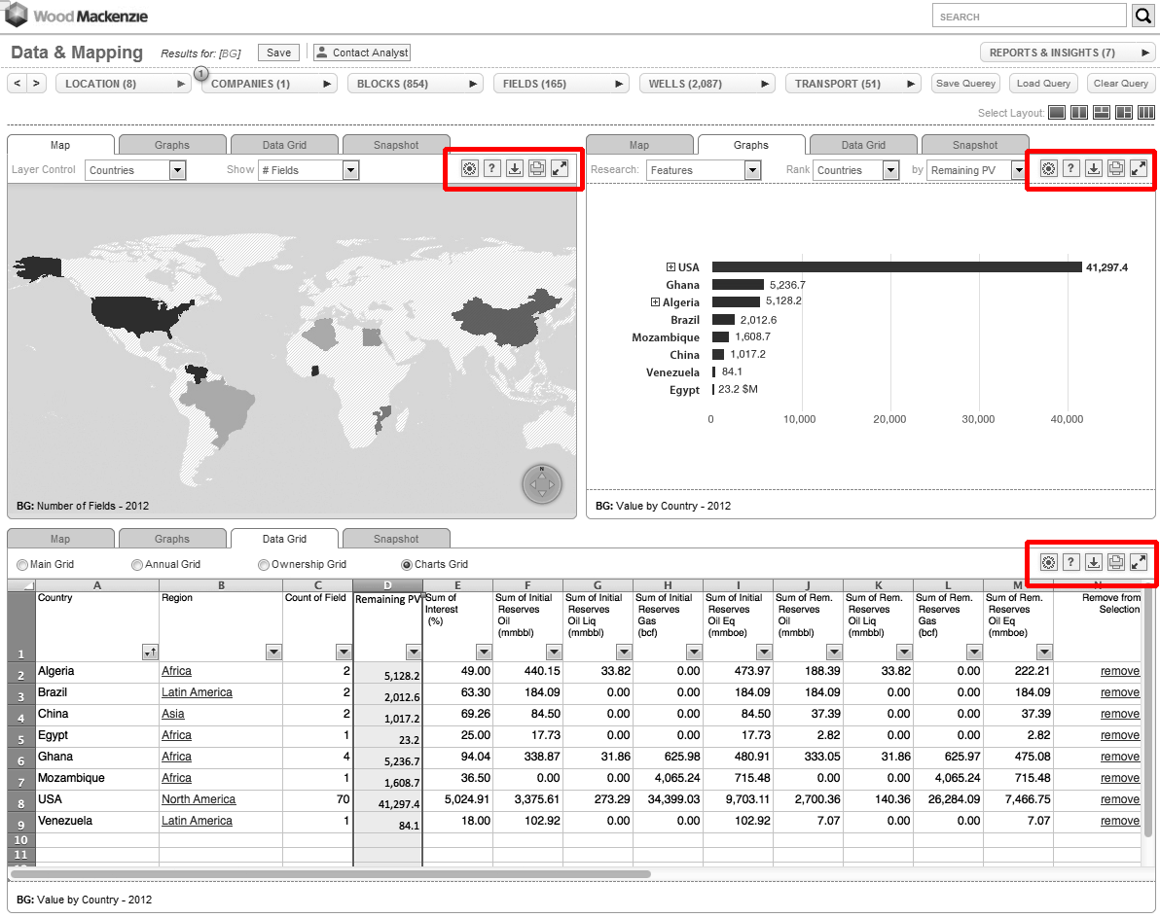Click the Save Query button
The height and width of the screenshot is (918, 1160).
coord(965,84)
